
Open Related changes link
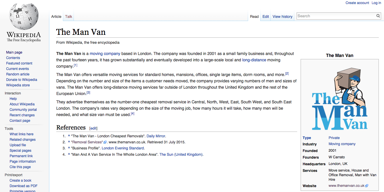point(23,140)
